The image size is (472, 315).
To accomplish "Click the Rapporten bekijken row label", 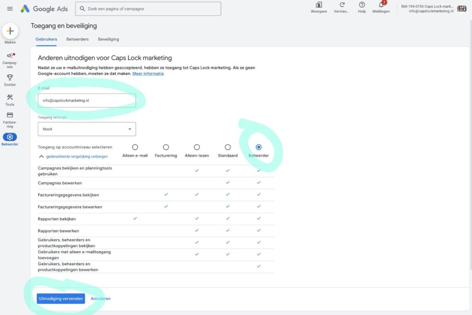I will tap(57, 219).
